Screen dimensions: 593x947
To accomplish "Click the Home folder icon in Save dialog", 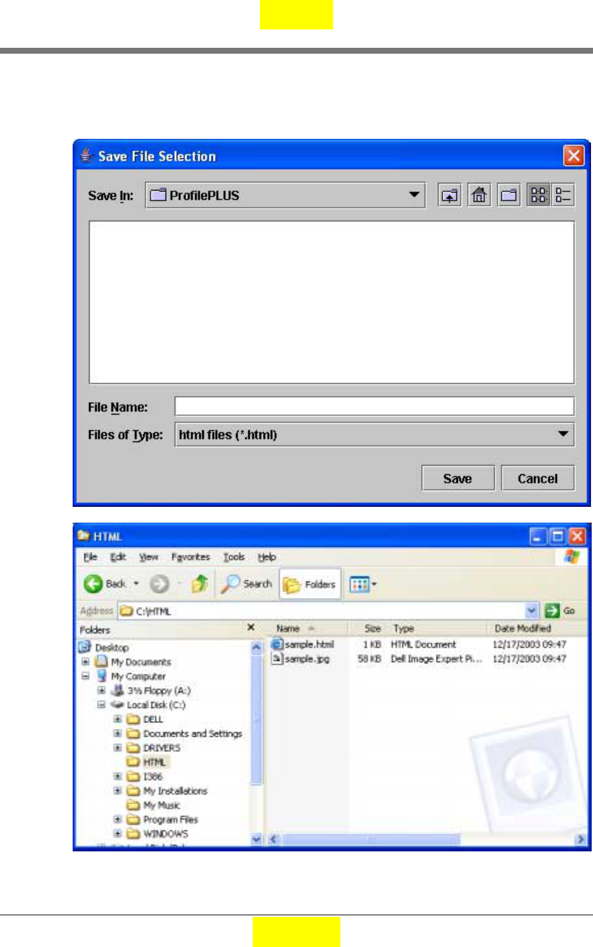I will point(479,195).
